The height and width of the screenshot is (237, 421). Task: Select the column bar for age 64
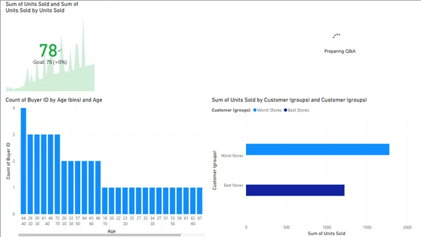point(84,188)
